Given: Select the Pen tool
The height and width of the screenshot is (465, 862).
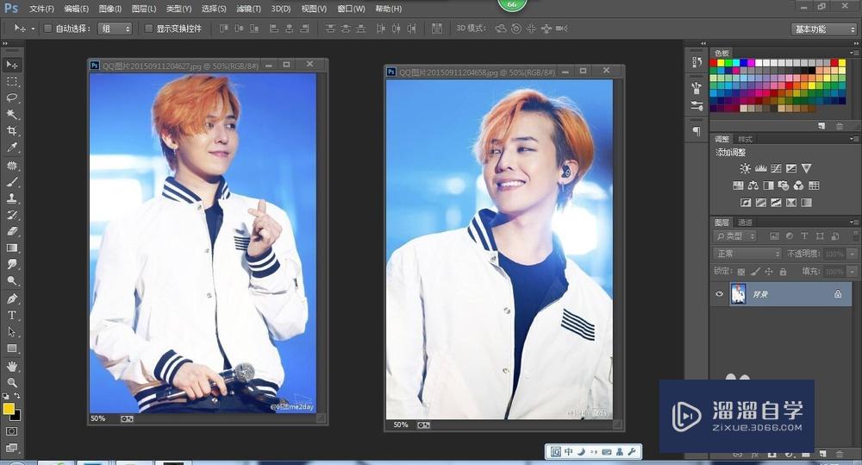Looking at the screenshot, I should pyautogui.click(x=11, y=298).
